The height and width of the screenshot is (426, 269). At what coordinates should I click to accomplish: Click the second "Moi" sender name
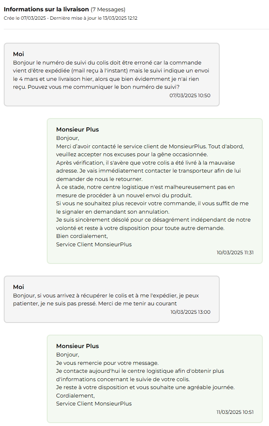point(18,287)
